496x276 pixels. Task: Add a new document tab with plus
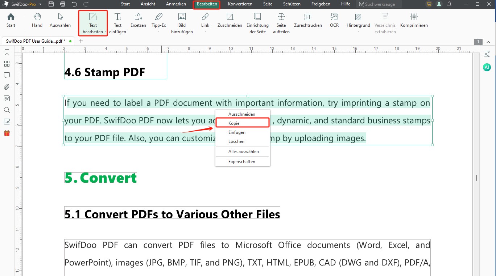(81, 41)
